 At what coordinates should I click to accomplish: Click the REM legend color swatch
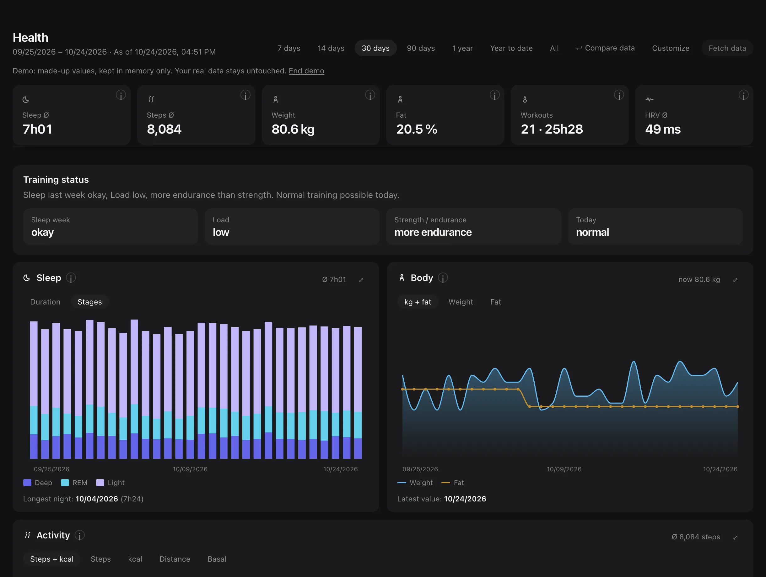point(65,483)
